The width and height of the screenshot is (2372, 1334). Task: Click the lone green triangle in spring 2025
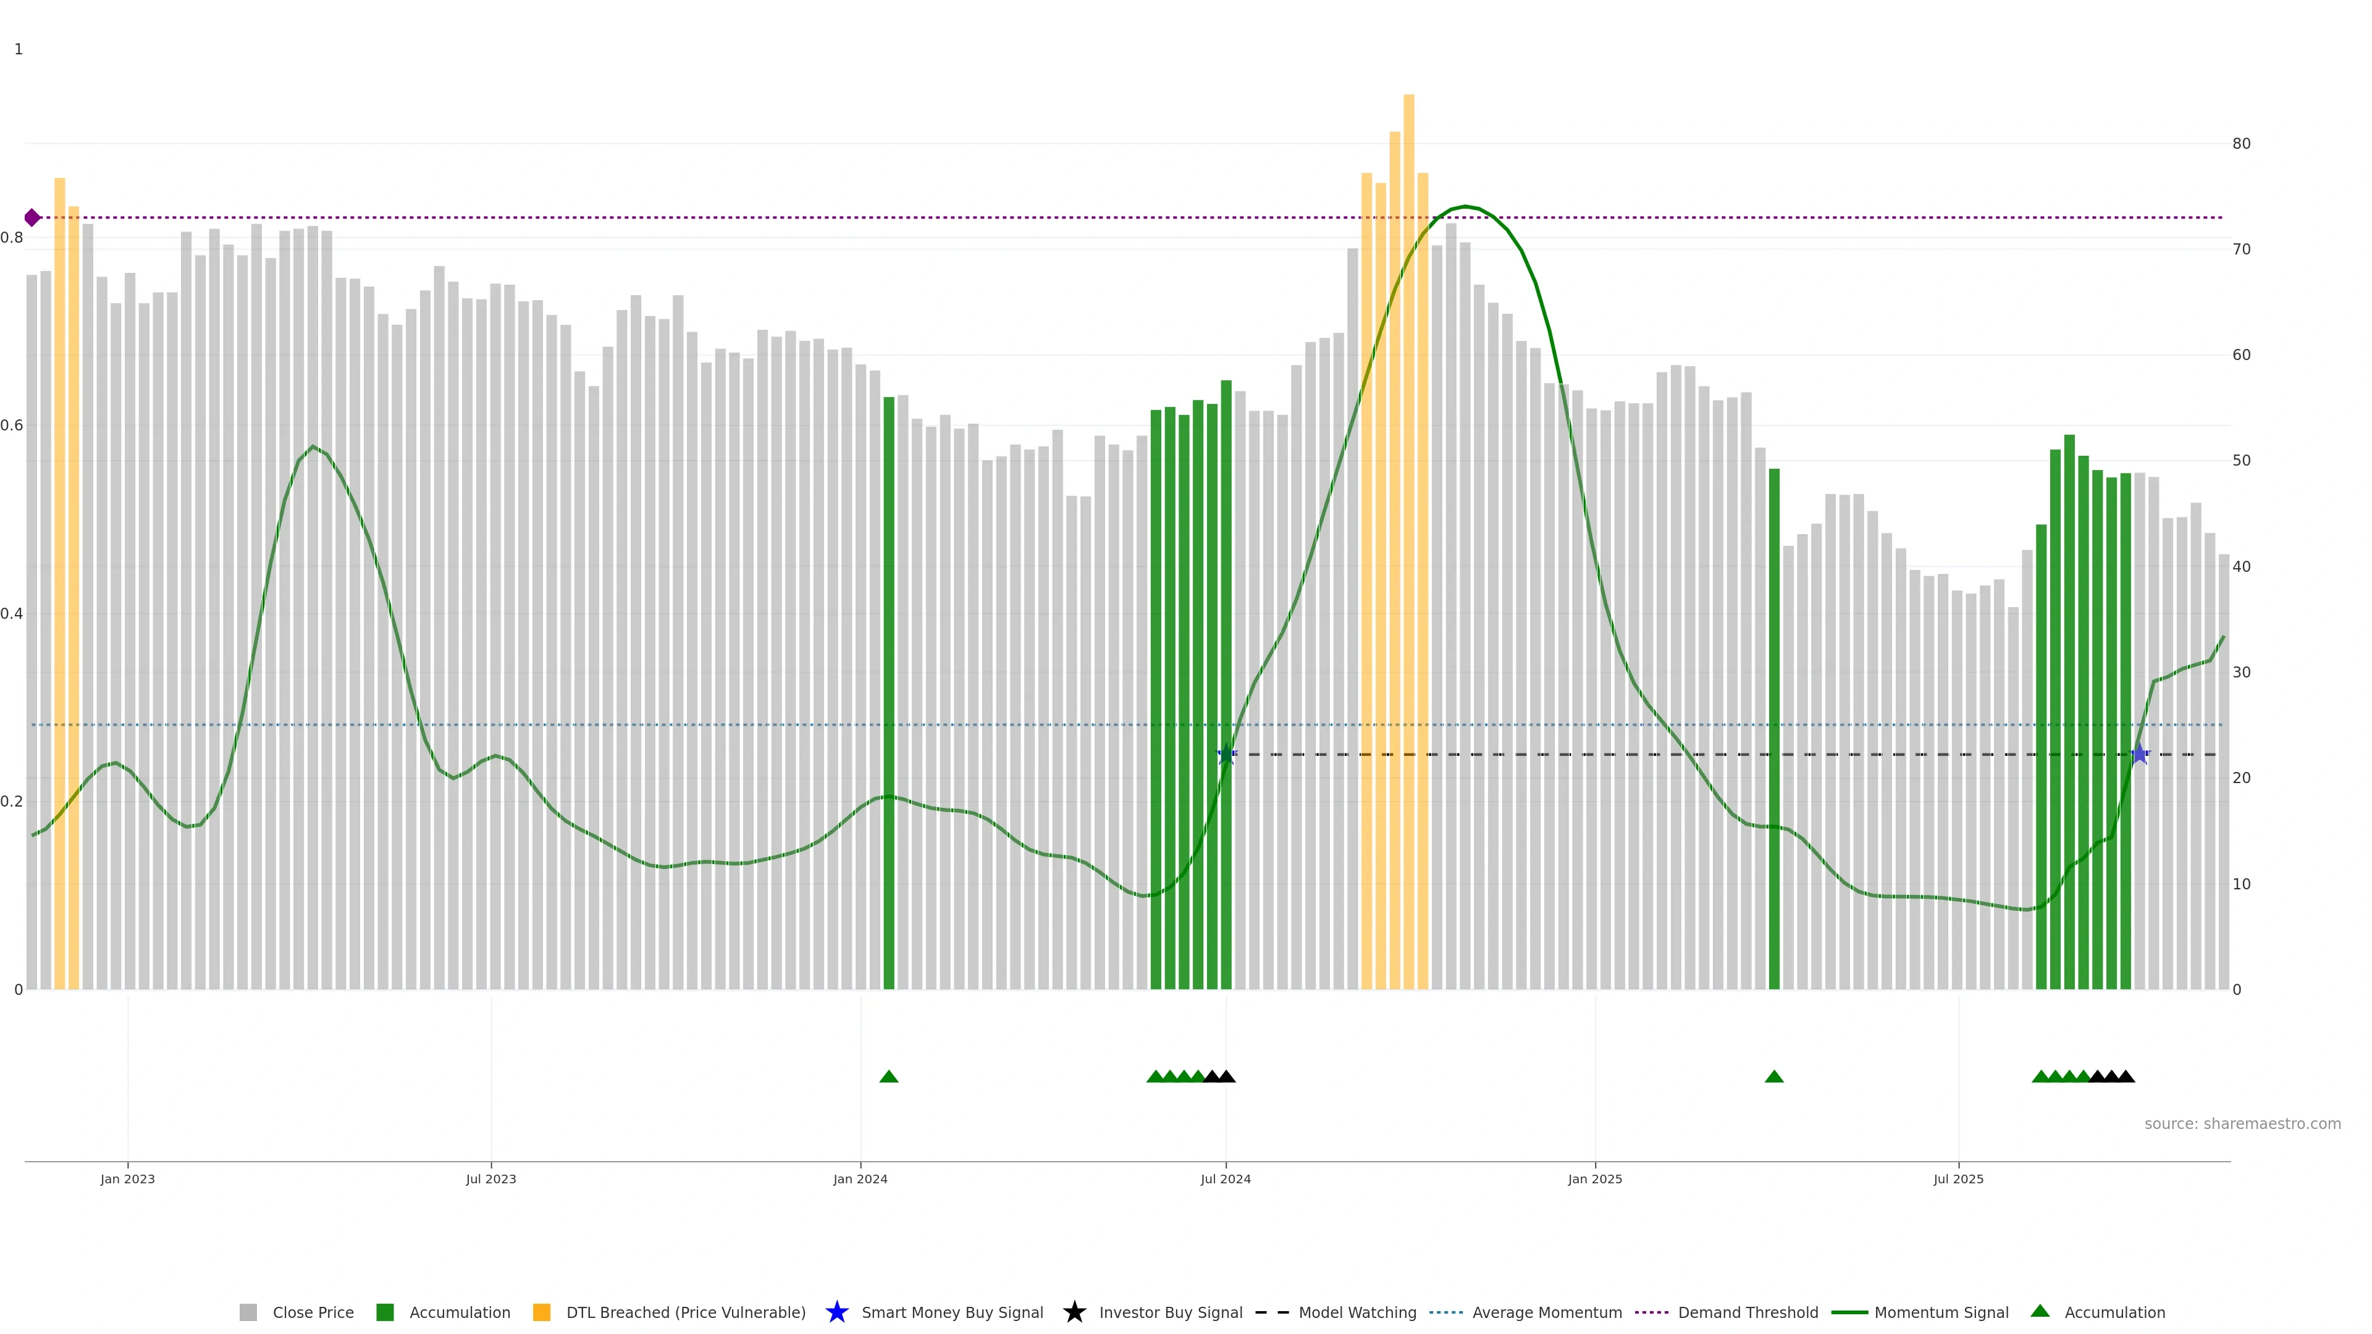pos(1773,1077)
